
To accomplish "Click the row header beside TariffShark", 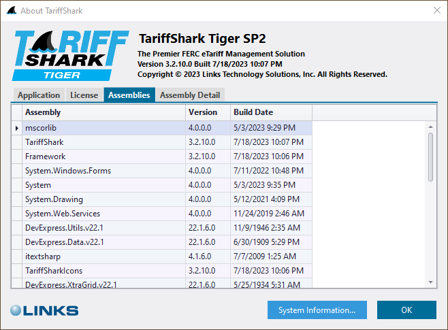I will (17, 142).
